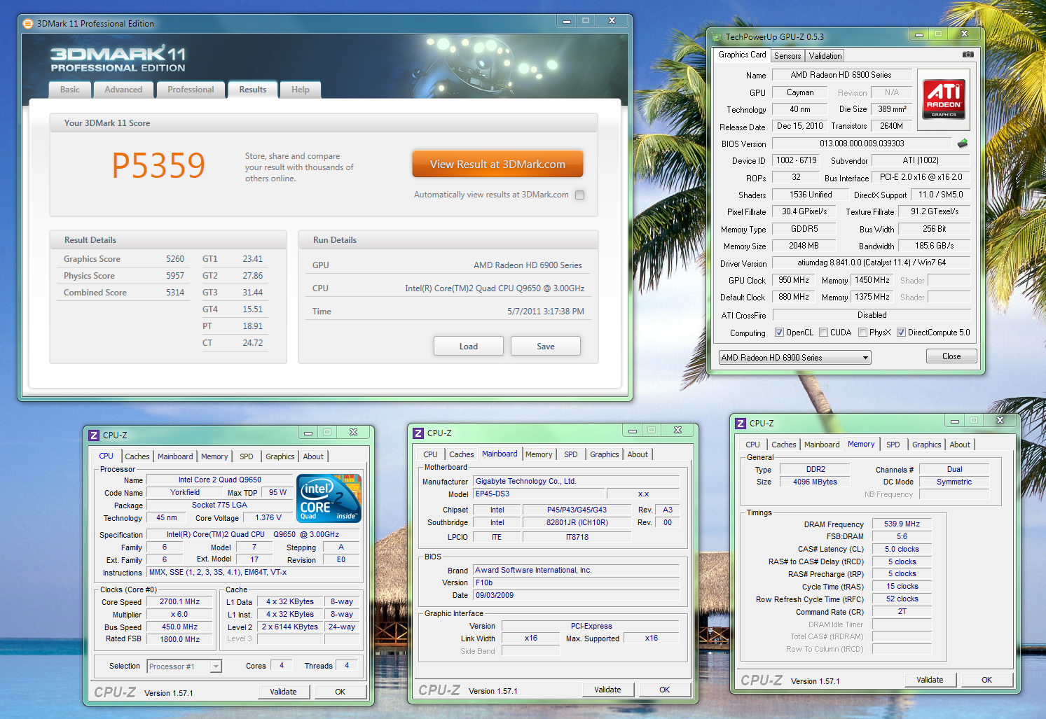Open Graphics tab in the CPU-Z Memory window
The width and height of the screenshot is (1046, 719).
pos(926,445)
